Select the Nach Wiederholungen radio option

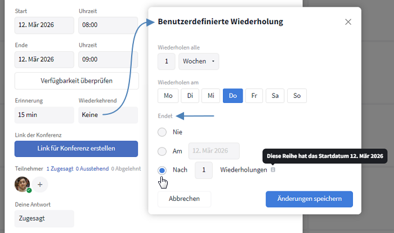point(162,170)
